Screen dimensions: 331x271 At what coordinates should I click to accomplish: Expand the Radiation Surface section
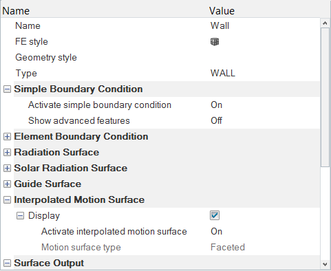7,153
